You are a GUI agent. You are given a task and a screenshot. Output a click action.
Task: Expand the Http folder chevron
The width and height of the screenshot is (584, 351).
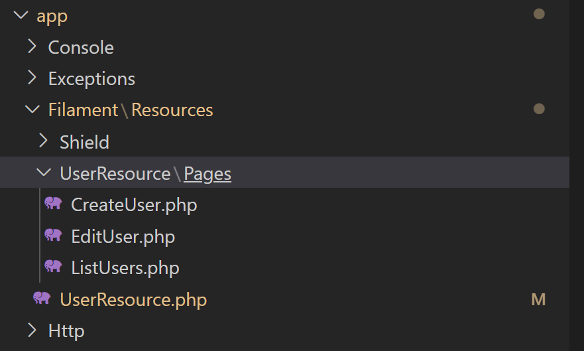point(32,330)
